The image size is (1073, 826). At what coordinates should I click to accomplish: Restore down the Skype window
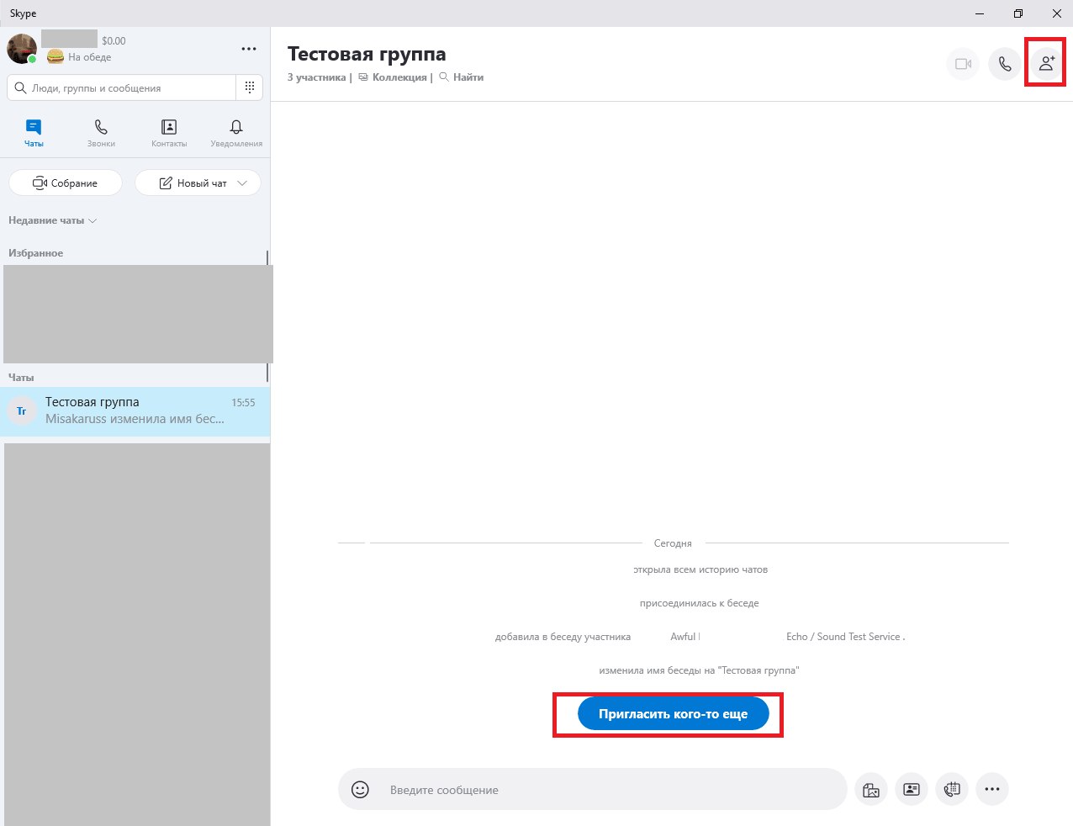coord(1018,13)
